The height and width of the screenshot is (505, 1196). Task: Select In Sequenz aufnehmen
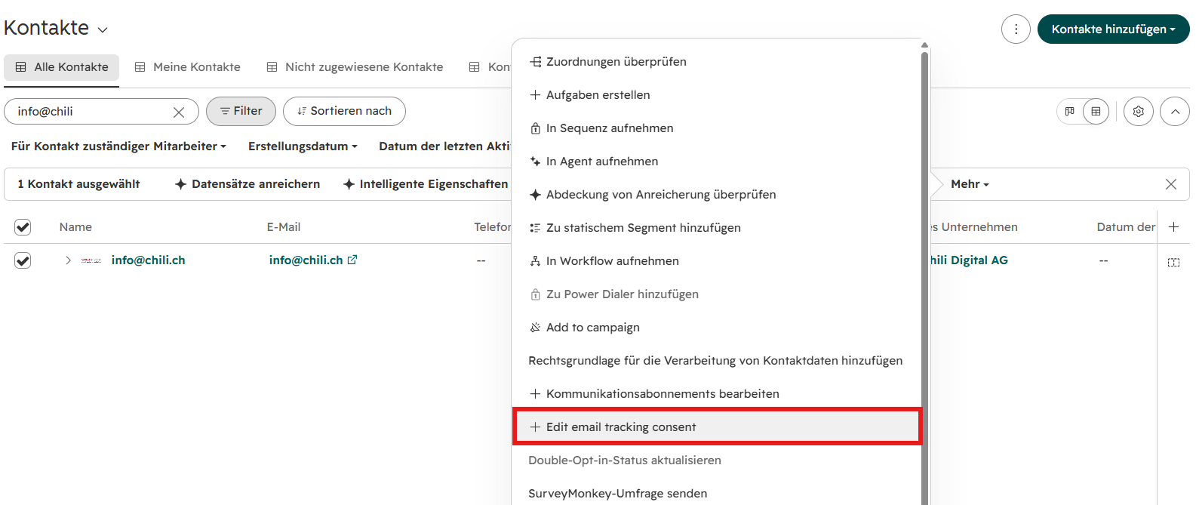[717, 128]
